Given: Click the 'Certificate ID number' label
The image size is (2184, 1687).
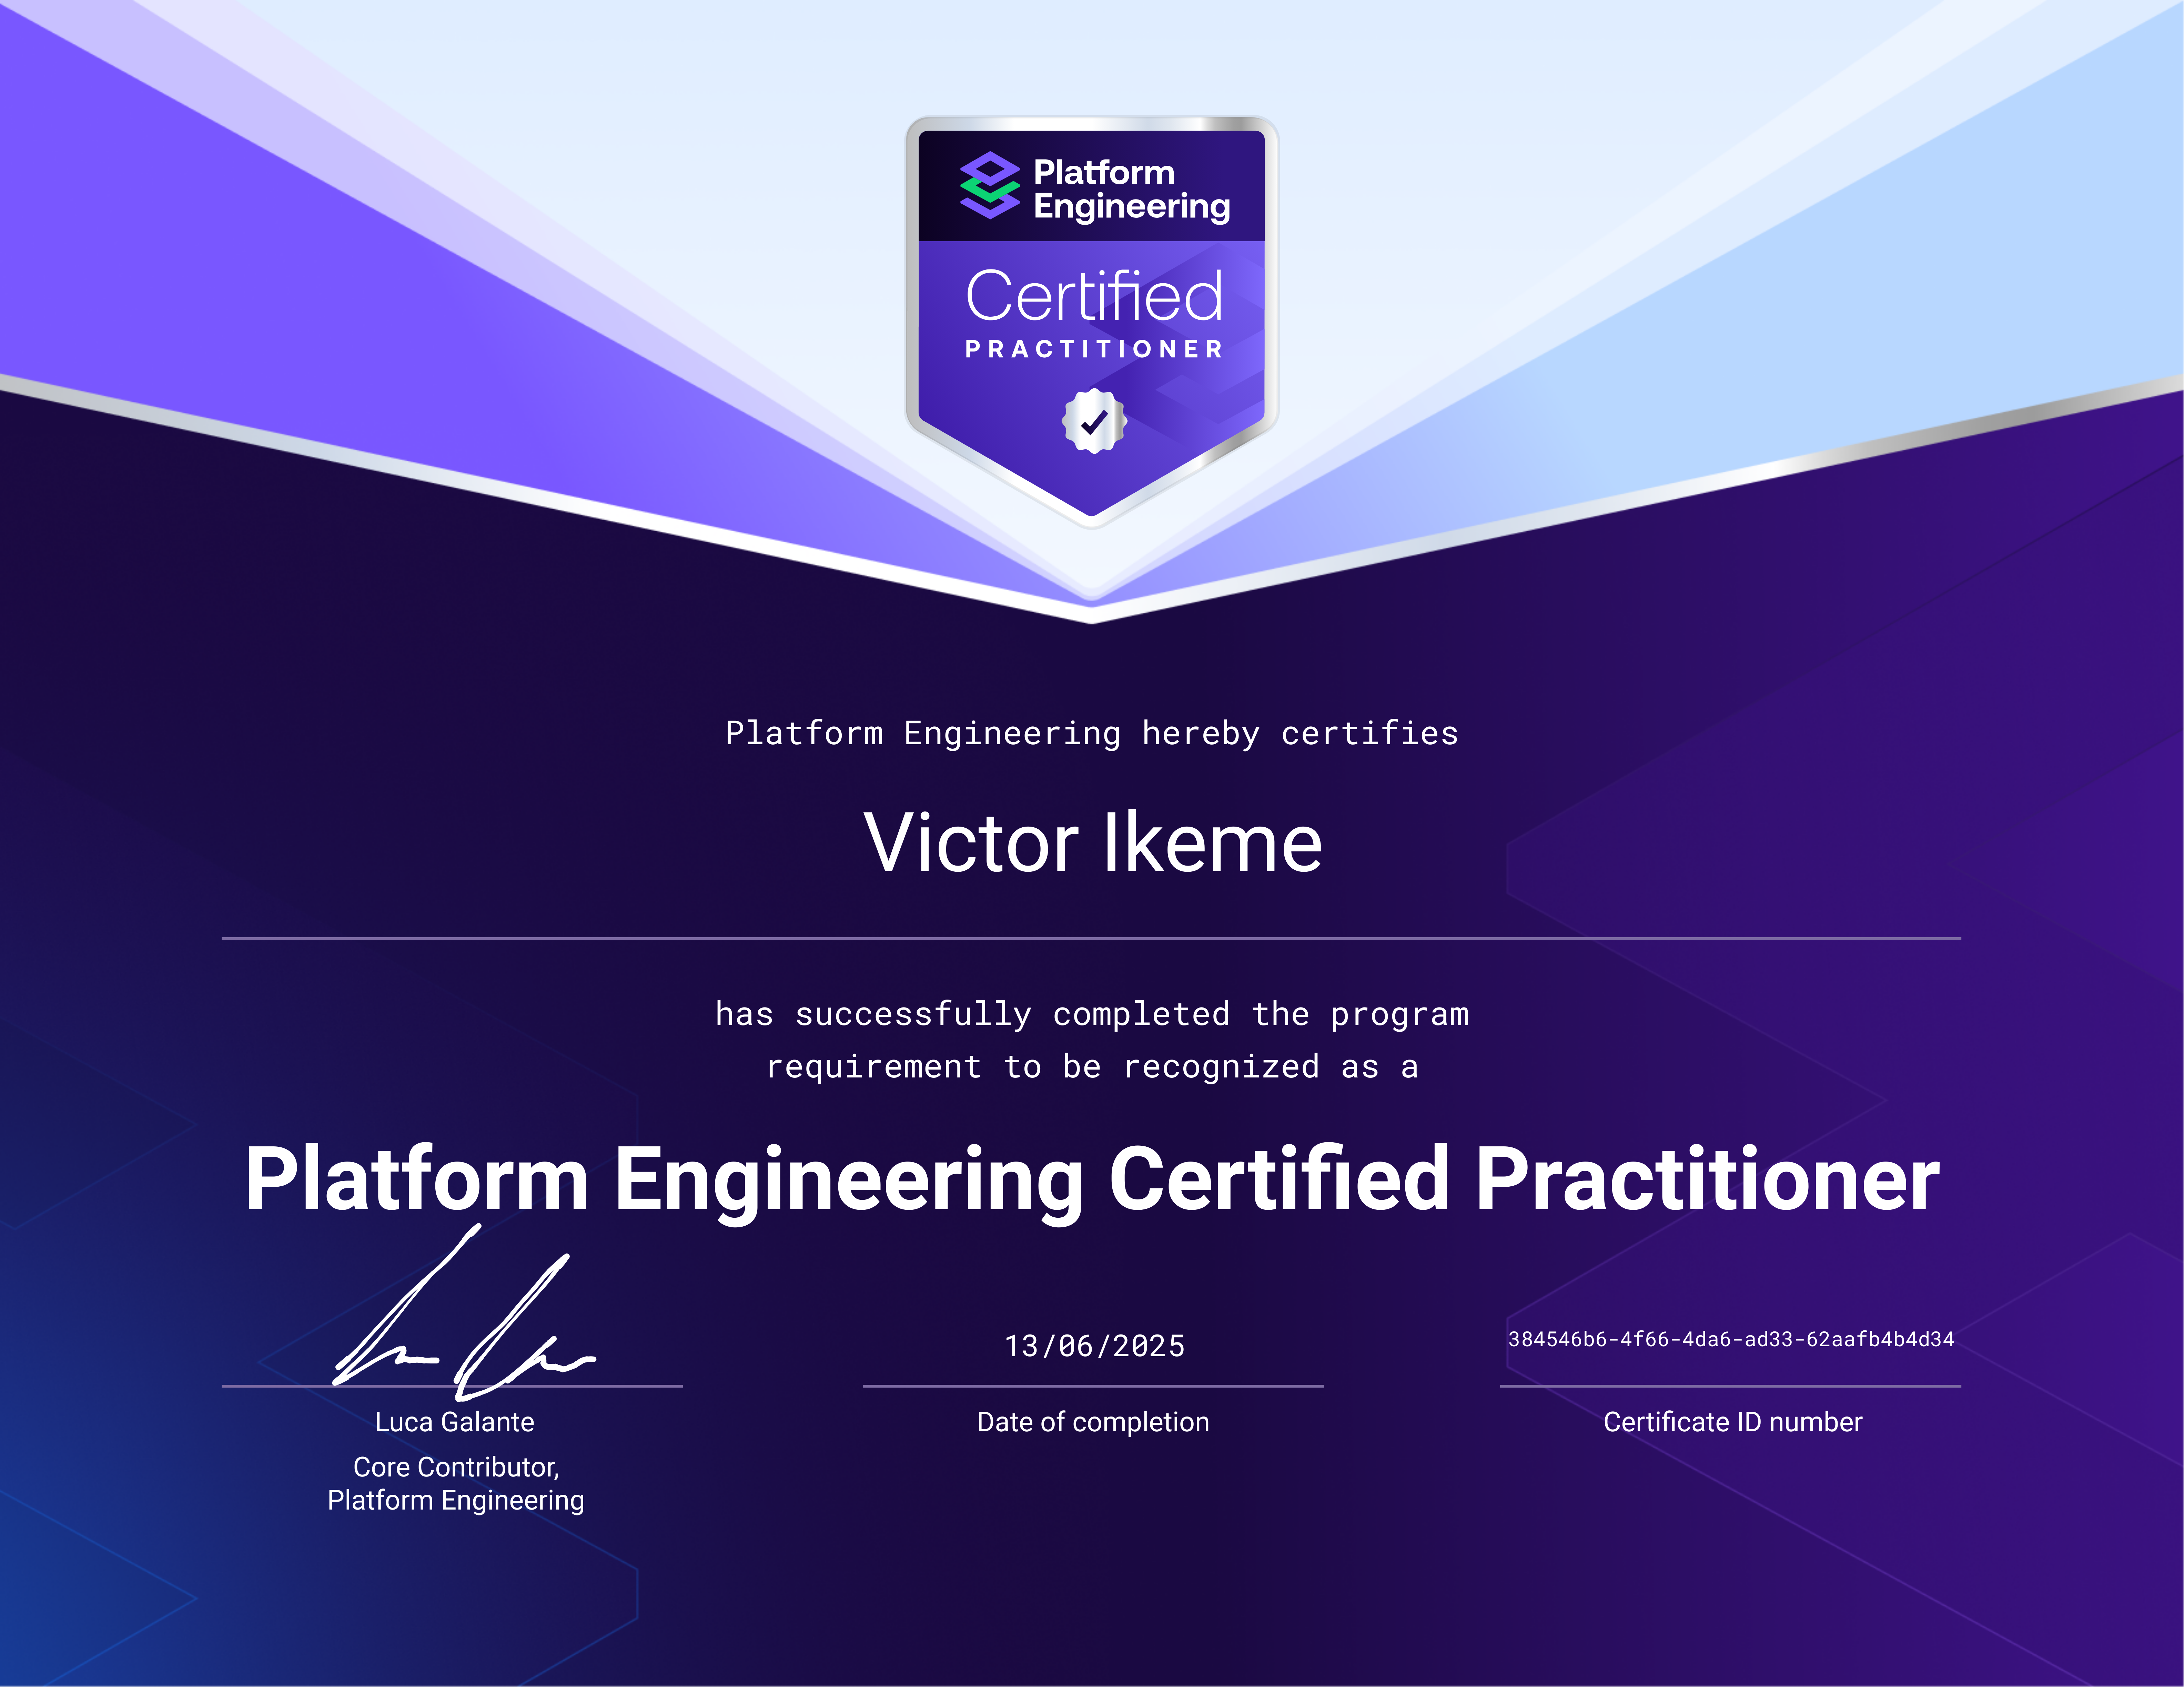Looking at the screenshot, I should pyautogui.click(x=1733, y=1422).
